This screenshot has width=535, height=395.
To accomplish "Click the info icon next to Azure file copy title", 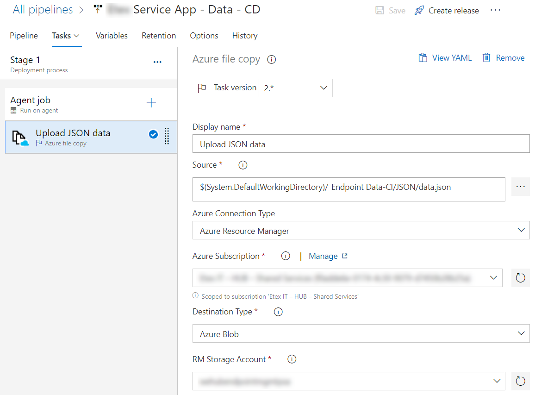I will (x=272, y=59).
